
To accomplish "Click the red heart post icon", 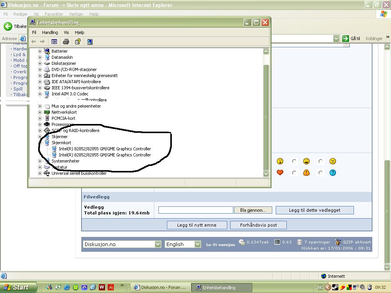I will (x=280, y=172).
